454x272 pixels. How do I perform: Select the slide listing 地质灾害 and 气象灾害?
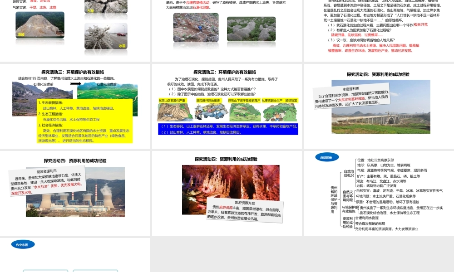tap(75, 30)
